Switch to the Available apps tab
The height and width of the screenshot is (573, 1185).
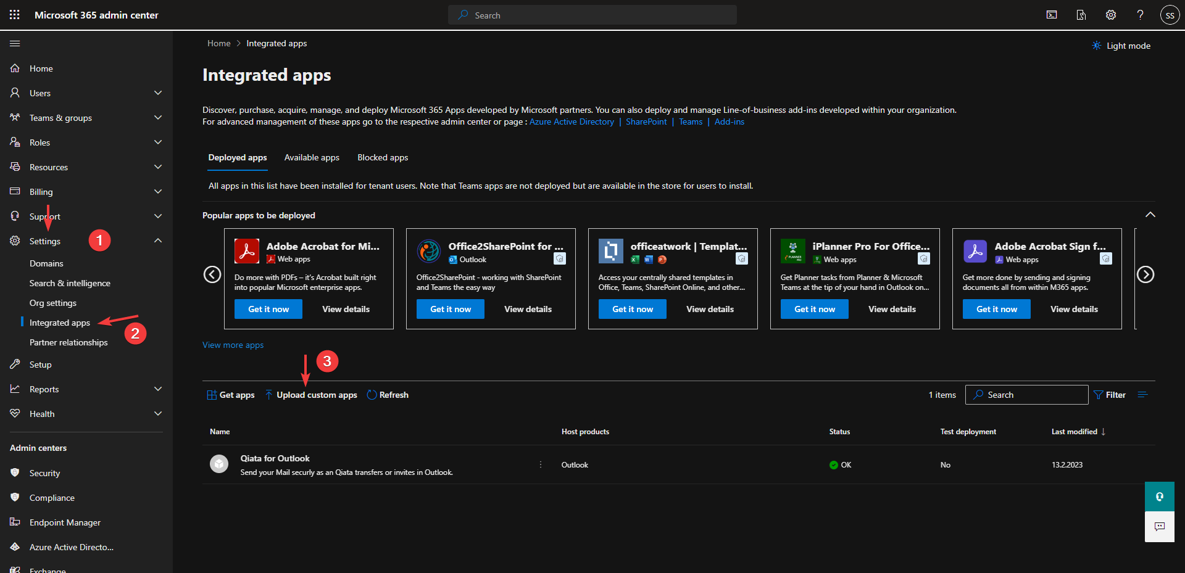pos(312,157)
